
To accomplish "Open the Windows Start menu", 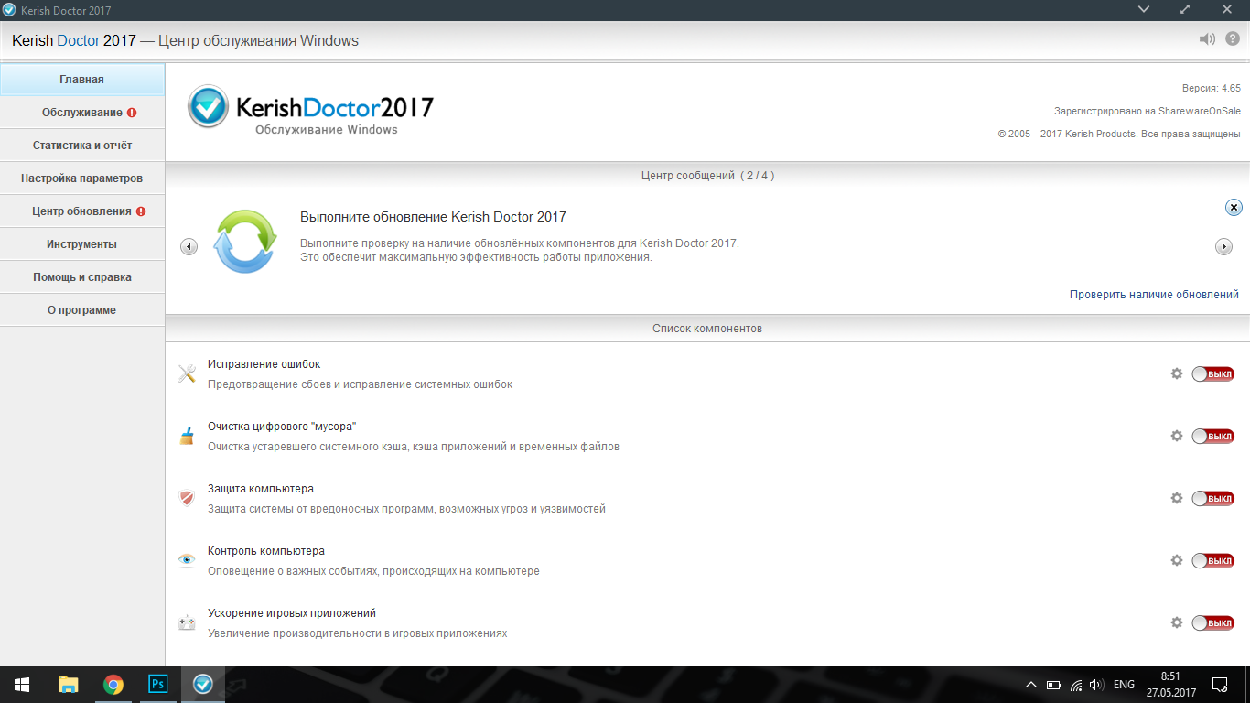I will tap(22, 684).
